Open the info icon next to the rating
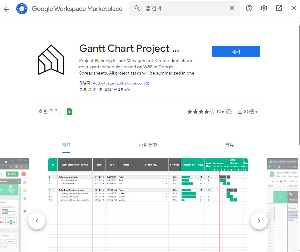The width and height of the screenshot is (300, 252). coord(229,111)
